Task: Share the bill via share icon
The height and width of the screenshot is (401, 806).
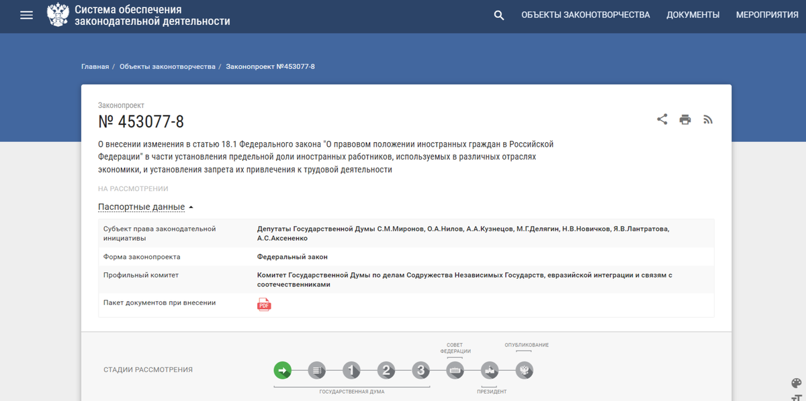Action: 662,119
